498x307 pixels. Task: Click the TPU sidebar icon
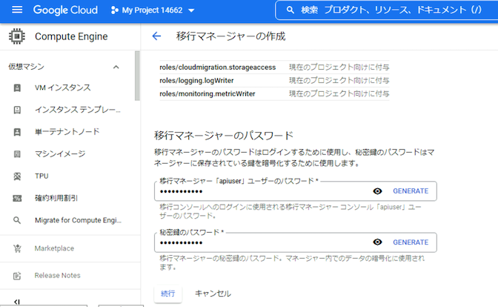[x=17, y=176]
